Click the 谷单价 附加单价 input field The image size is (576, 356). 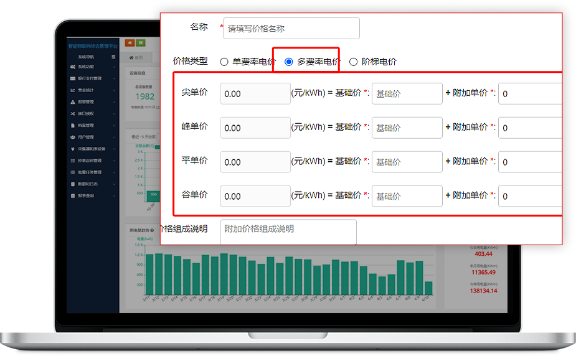click(531, 196)
